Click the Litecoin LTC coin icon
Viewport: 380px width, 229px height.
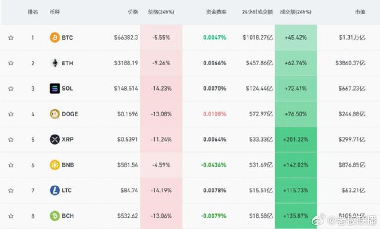click(55, 190)
